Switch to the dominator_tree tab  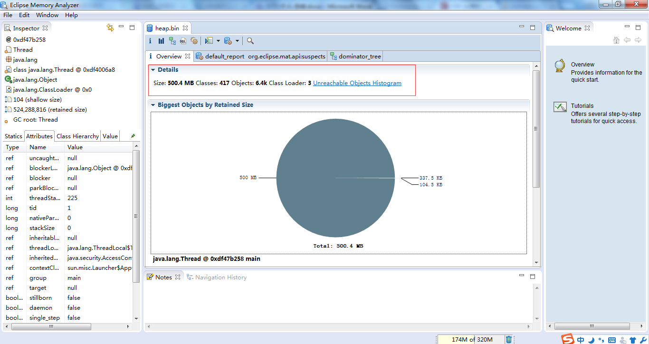pyautogui.click(x=355, y=56)
